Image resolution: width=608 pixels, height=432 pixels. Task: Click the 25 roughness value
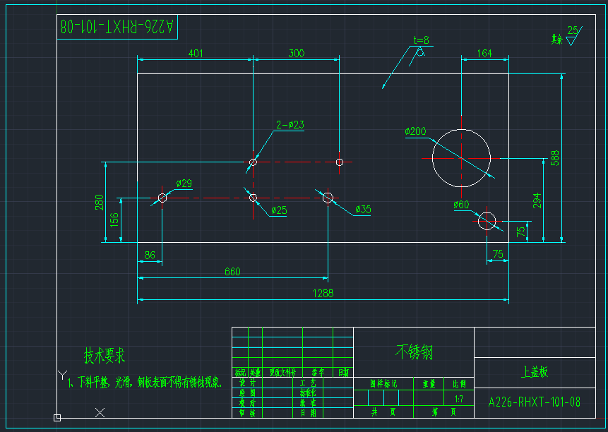(573, 30)
